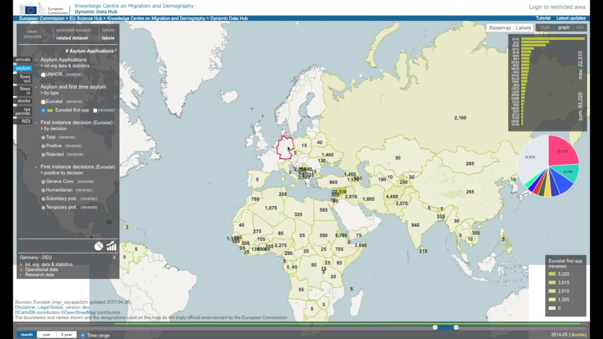Click Operational data entry
Screen dimensions: 603x339
pos(41,270)
